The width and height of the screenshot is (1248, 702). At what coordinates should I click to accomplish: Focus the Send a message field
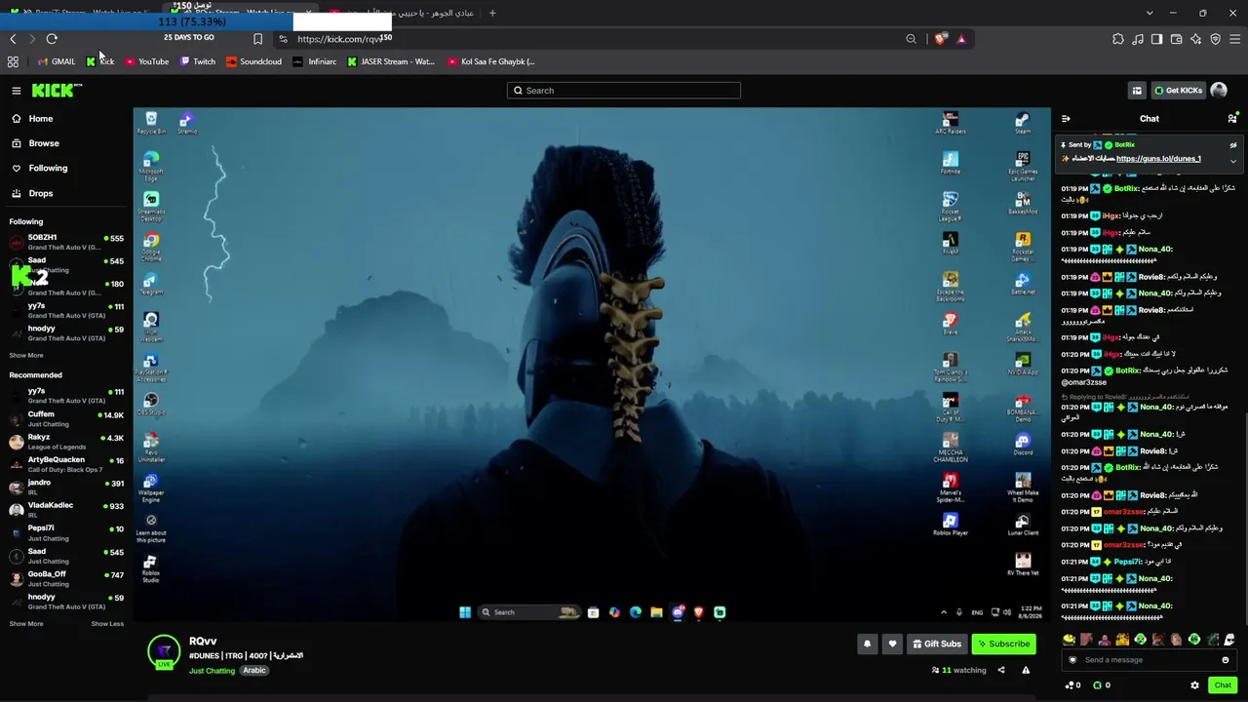point(1150,660)
